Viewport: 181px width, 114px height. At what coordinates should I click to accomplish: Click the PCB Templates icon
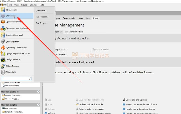click(x=4, y=108)
